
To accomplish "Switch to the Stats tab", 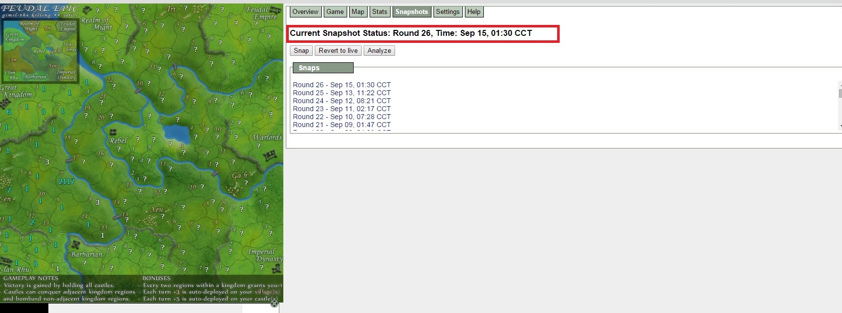I will pyautogui.click(x=380, y=12).
